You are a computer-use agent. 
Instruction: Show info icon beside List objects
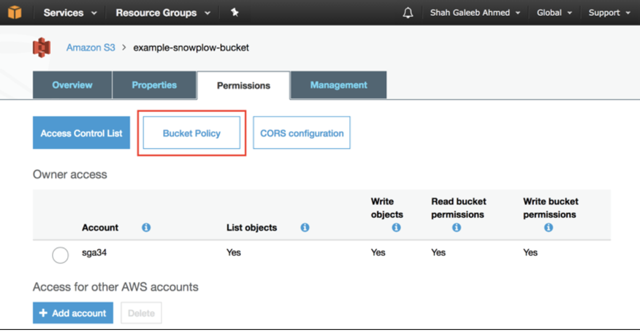pyautogui.click(x=305, y=228)
